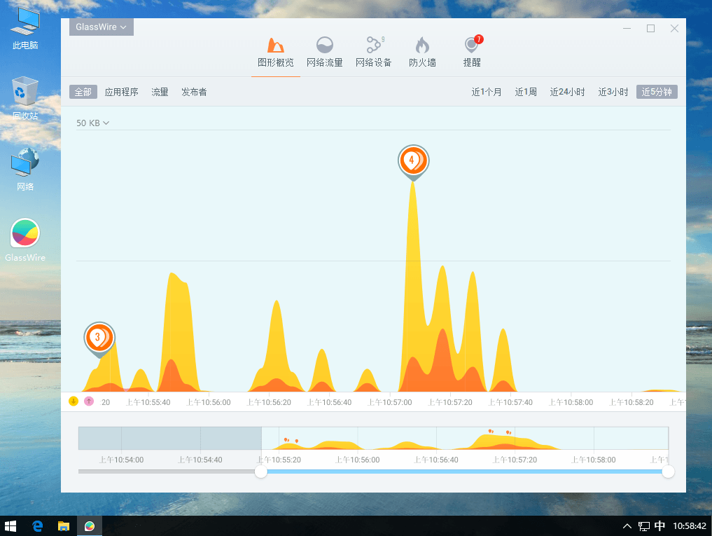Show the 近1个月 time range
The width and height of the screenshot is (712, 536).
tap(487, 92)
